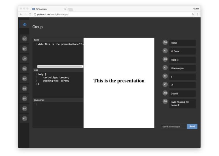The image size is (219, 156).
Task: Click BH avatar beside the Hello! message
Action: click(x=165, y=42)
